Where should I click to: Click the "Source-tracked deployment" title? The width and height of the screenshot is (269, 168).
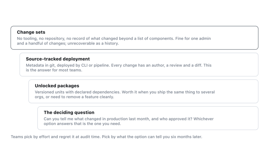[x=58, y=59]
